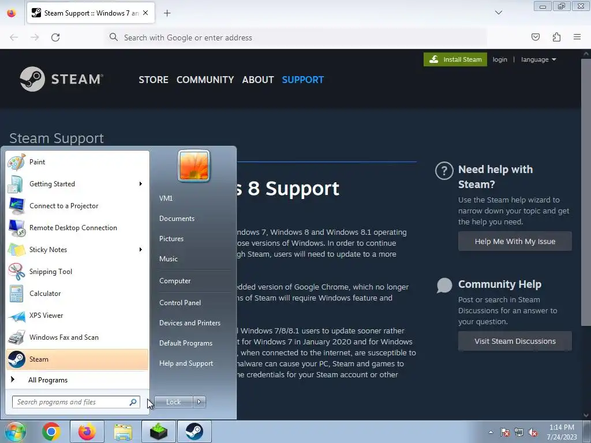Viewport: 591px width, 443px height.
Task: Open Computer from Start menu
Action: [x=175, y=281]
